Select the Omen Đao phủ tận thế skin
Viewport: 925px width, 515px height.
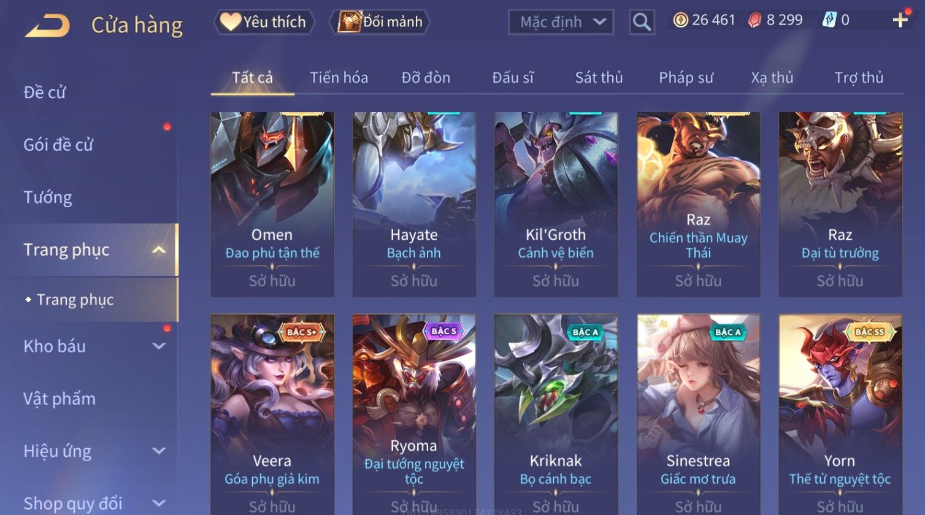(x=272, y=204)
